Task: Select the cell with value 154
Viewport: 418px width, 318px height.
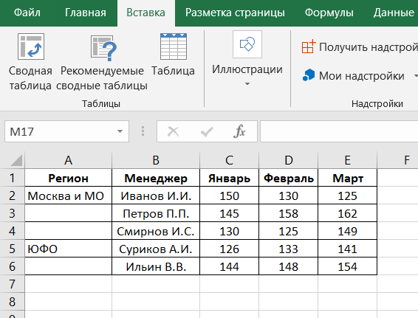Action: pos(347,266)
